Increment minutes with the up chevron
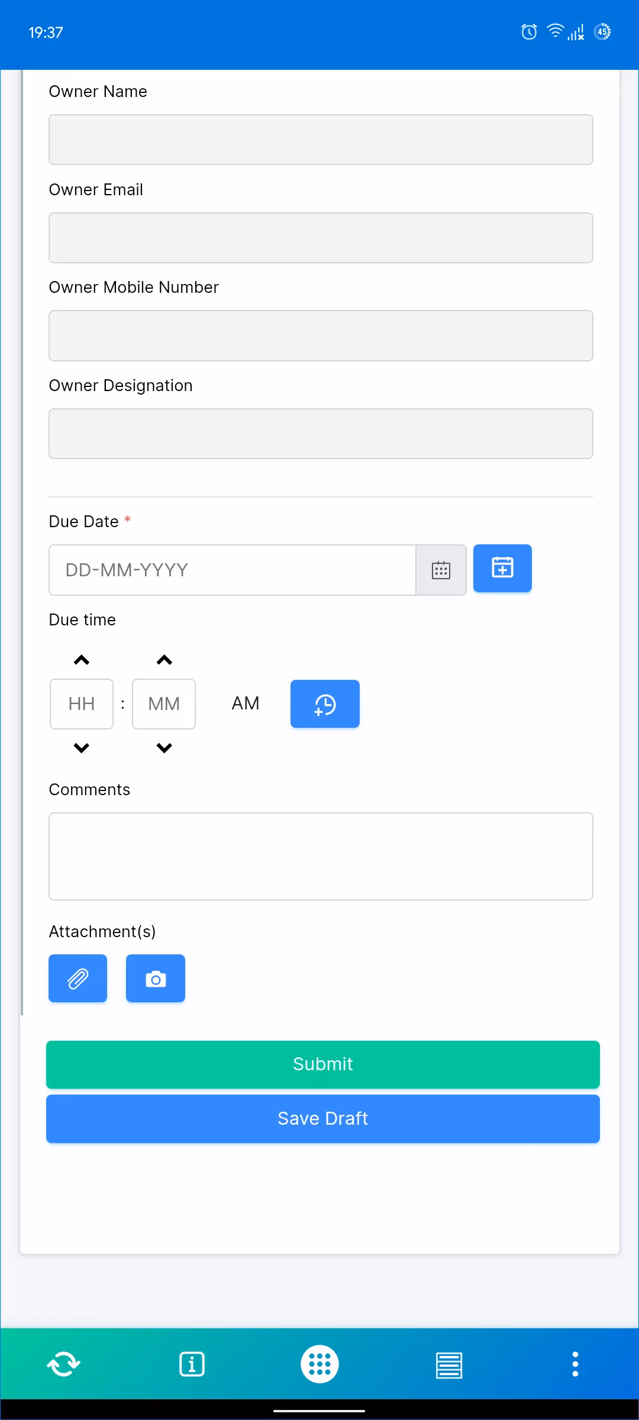Screen dimensions: 639x1420 point(164,659)
